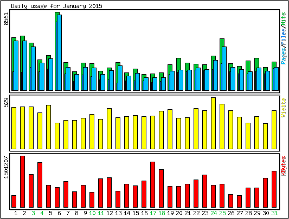Click the 1501207 KBytes axis value
The image size is (289, 219).
pyautogui.click(x=6, y=167)
